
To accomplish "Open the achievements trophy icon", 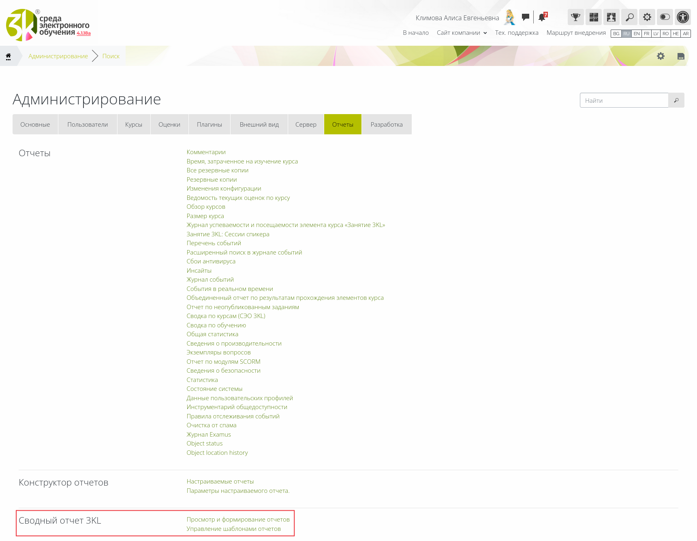I will (x=575, y=17).
